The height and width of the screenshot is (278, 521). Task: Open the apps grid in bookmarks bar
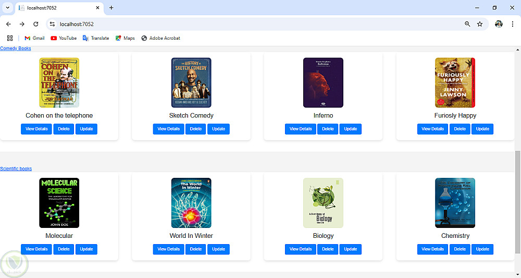click(x=10, y=38)
